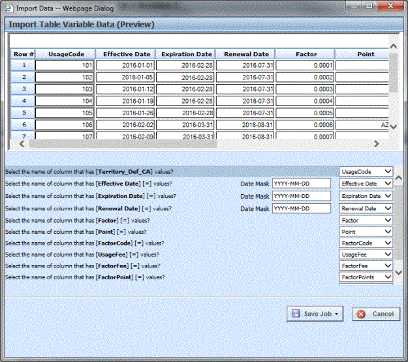Open the Expiration Date column dropdown
Viewport: 408px width, 362px height.
coord(366,196)
